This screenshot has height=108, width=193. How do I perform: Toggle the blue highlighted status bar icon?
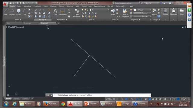(178, 99)
